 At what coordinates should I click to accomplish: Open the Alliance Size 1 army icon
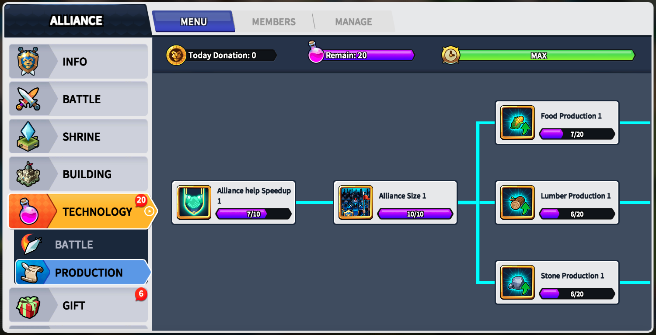tap(356, 202)
